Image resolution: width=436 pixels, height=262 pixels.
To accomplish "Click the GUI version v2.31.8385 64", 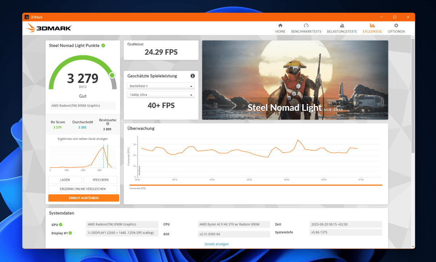I will coord(233,234).
